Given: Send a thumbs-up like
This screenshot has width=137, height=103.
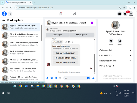Looking at the screenshot, I should (93, 78).
